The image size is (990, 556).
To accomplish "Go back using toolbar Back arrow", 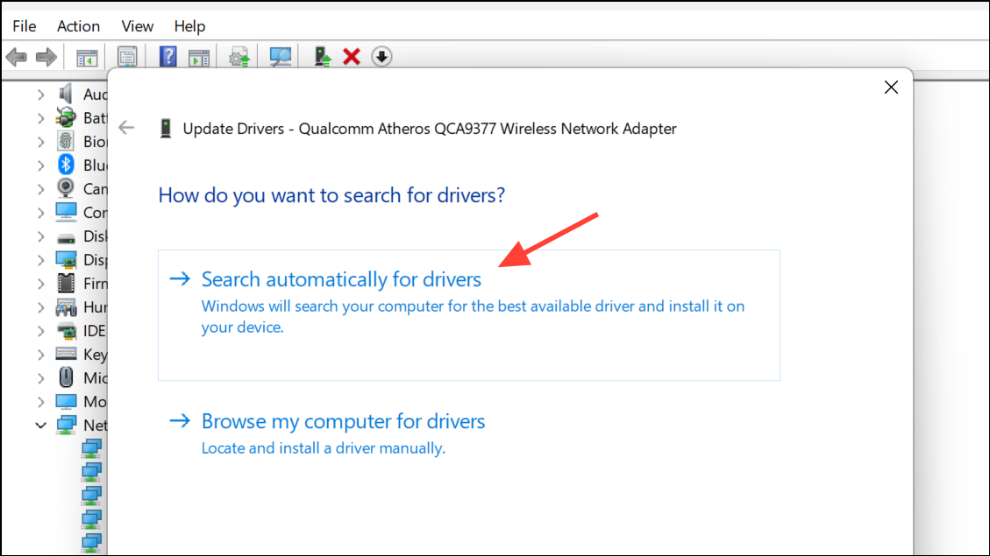I will [17, 58].
